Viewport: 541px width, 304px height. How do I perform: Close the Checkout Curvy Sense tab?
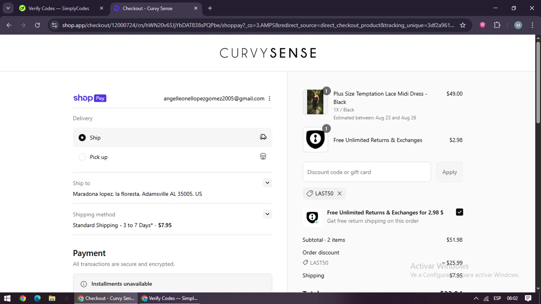196,8
